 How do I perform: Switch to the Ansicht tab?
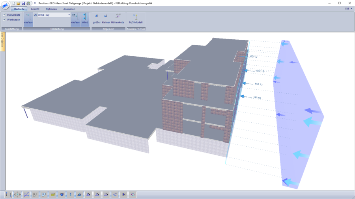(x=35, y=9)
